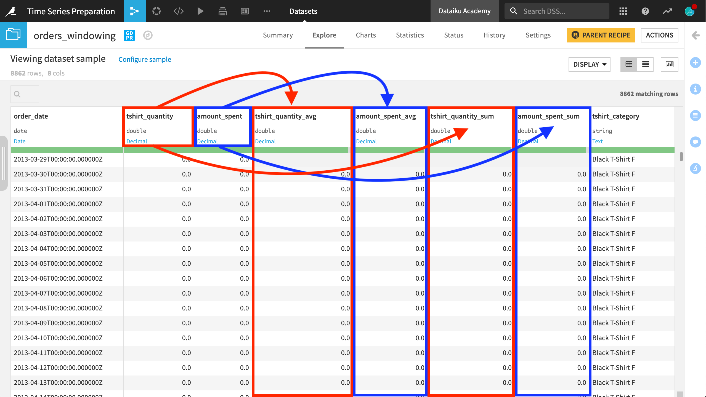This screenshot has height=397, width=706.
Task: Click the list view icon next to grid
Action: coord(645,65)
